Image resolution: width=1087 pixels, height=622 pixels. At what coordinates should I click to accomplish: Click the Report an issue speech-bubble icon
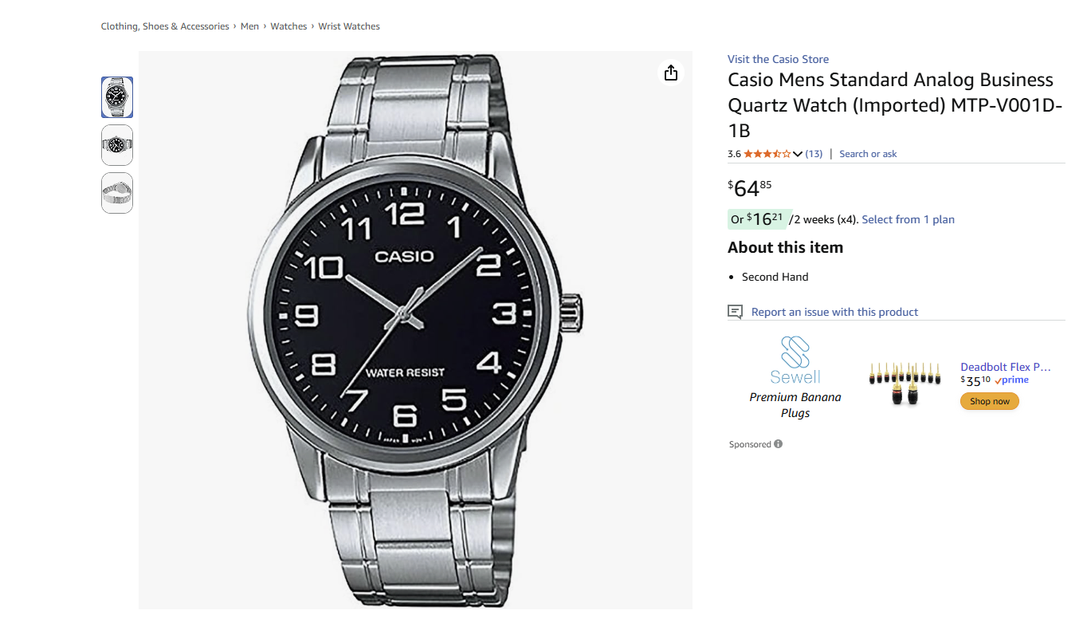pos(734,311)
